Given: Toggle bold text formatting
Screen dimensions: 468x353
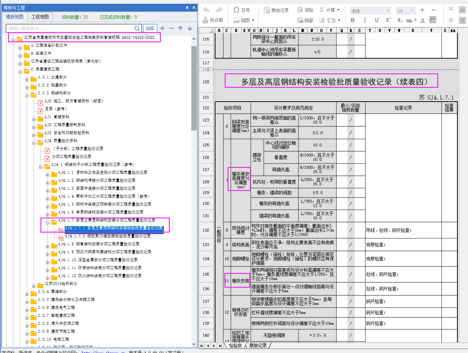Looking at the screenshot, I should [x=353, y=20].
